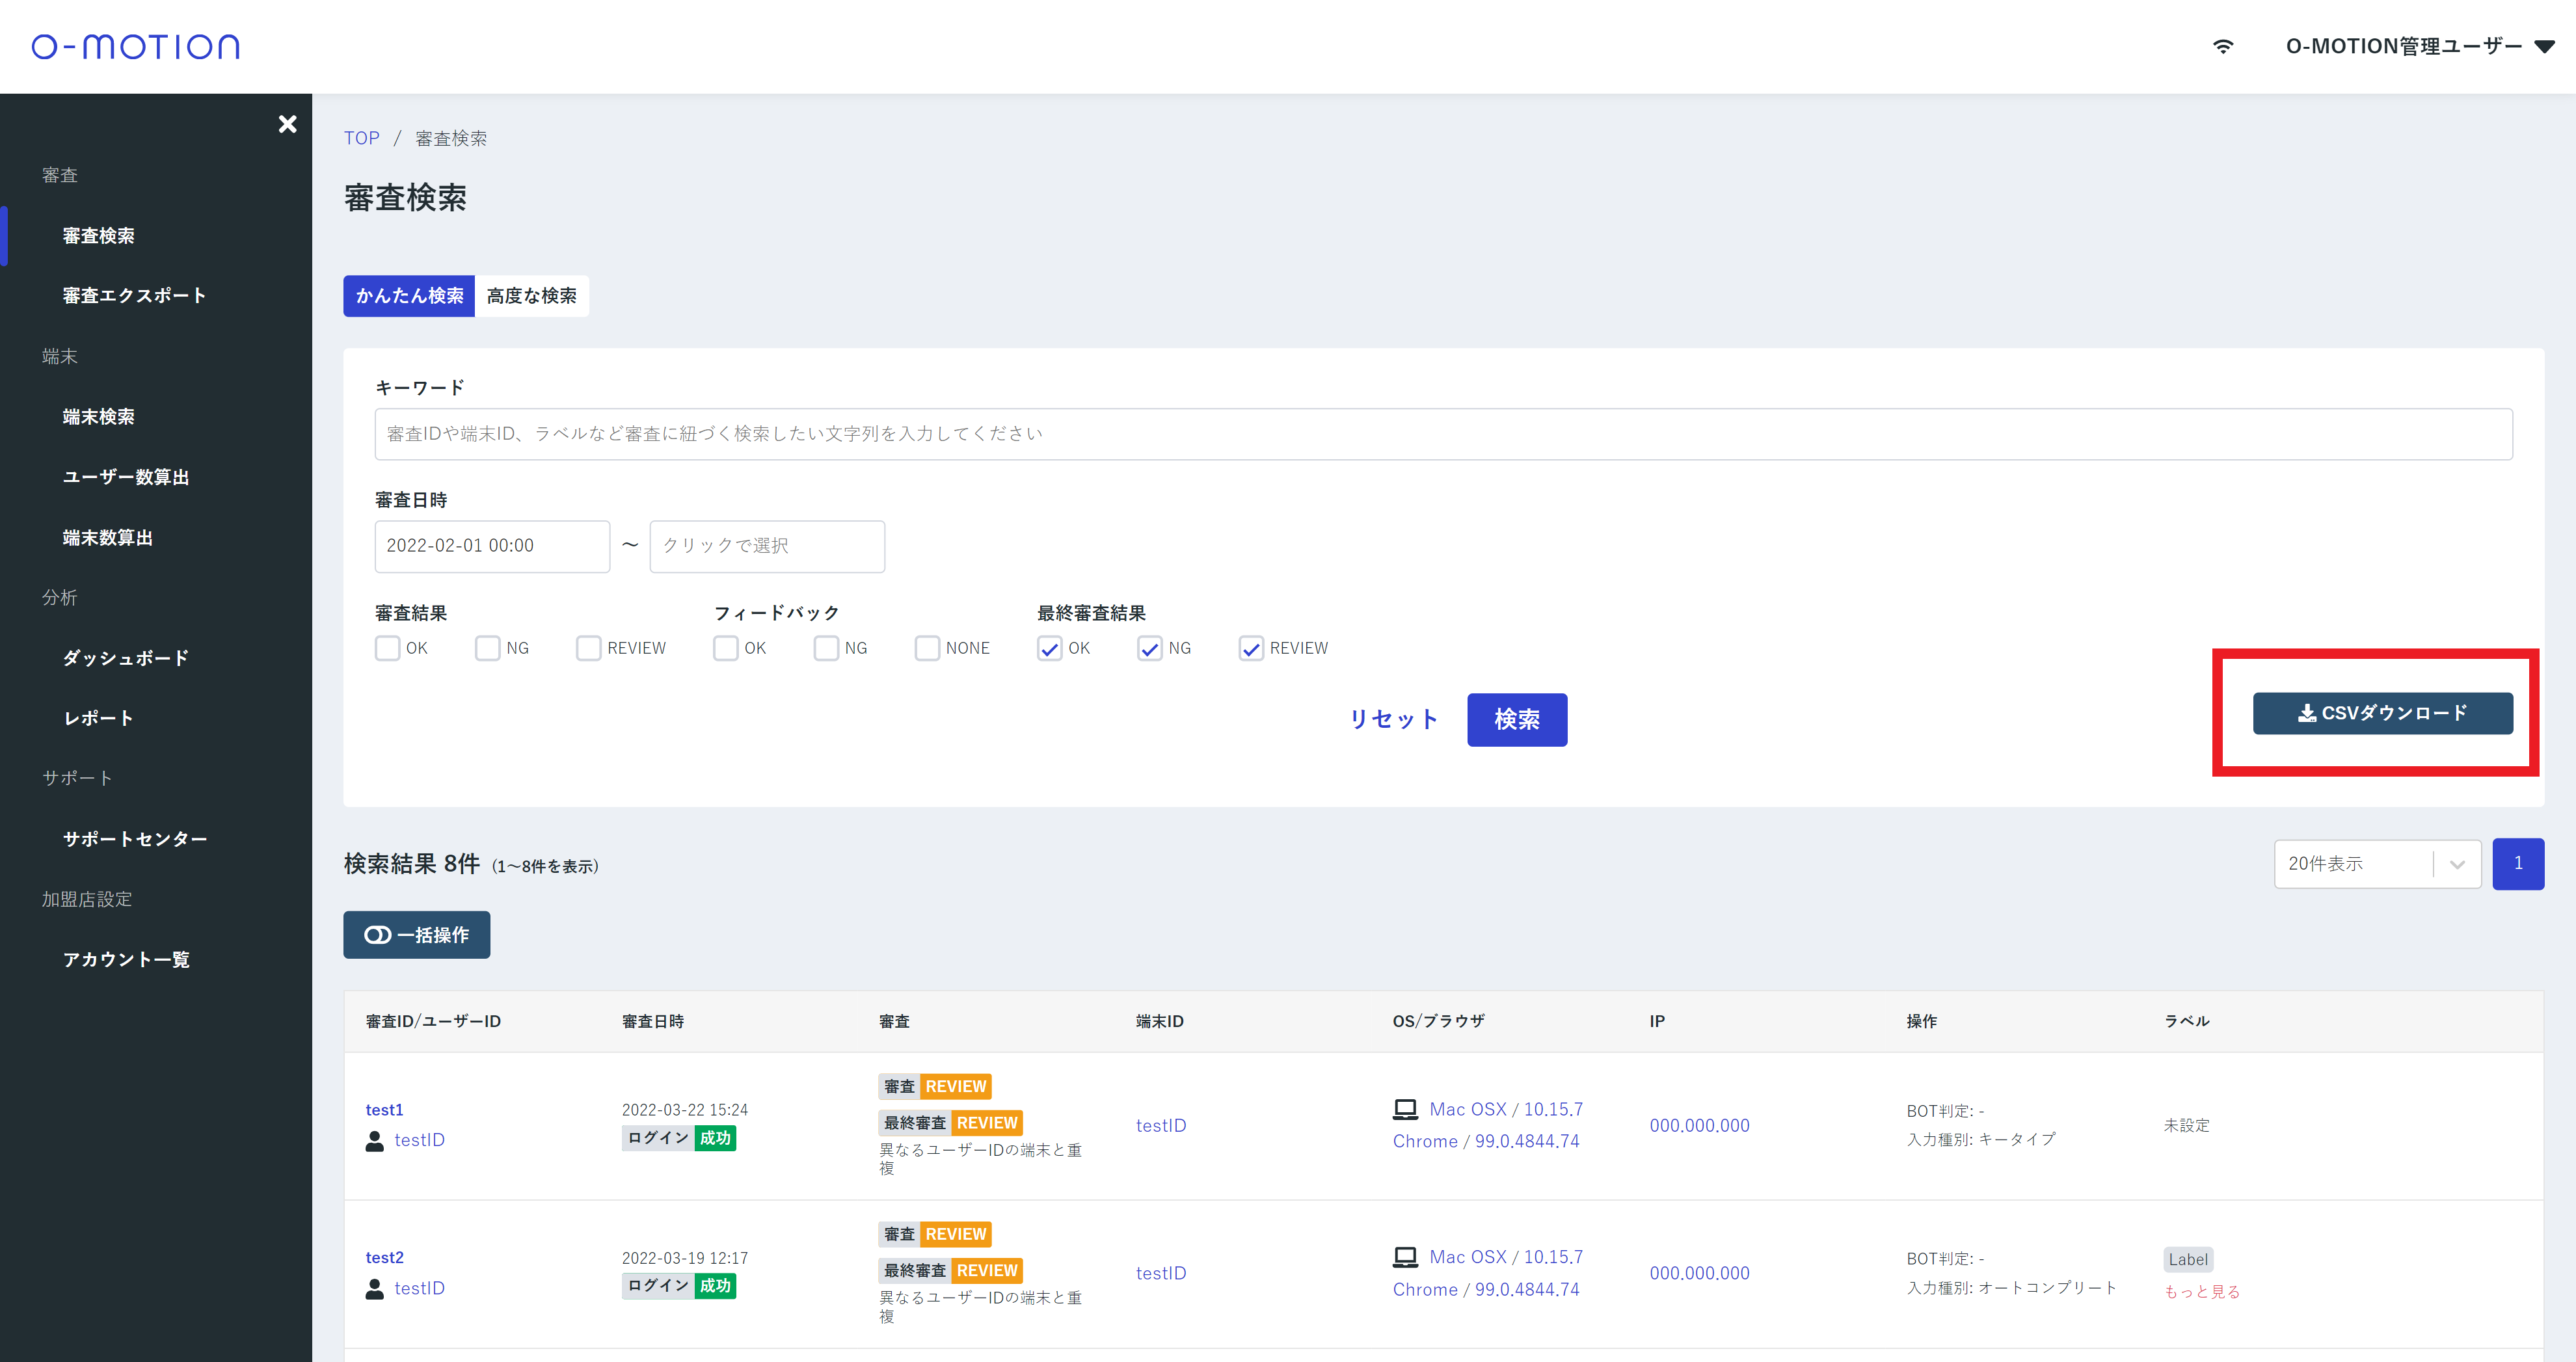
Task: Click the laptop icon in test1 row
Action: pyautogui.click(x=1405, y=1109)
